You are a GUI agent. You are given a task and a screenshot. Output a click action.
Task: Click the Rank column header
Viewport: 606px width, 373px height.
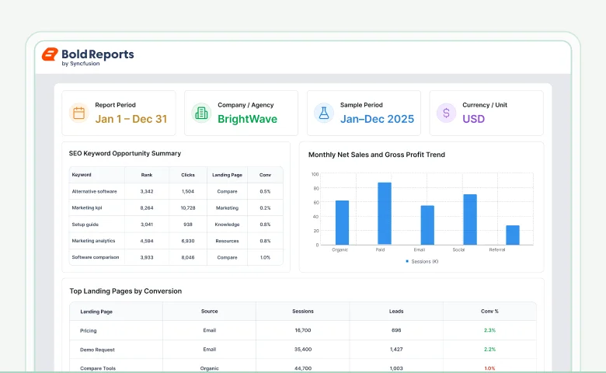[147, 175]
